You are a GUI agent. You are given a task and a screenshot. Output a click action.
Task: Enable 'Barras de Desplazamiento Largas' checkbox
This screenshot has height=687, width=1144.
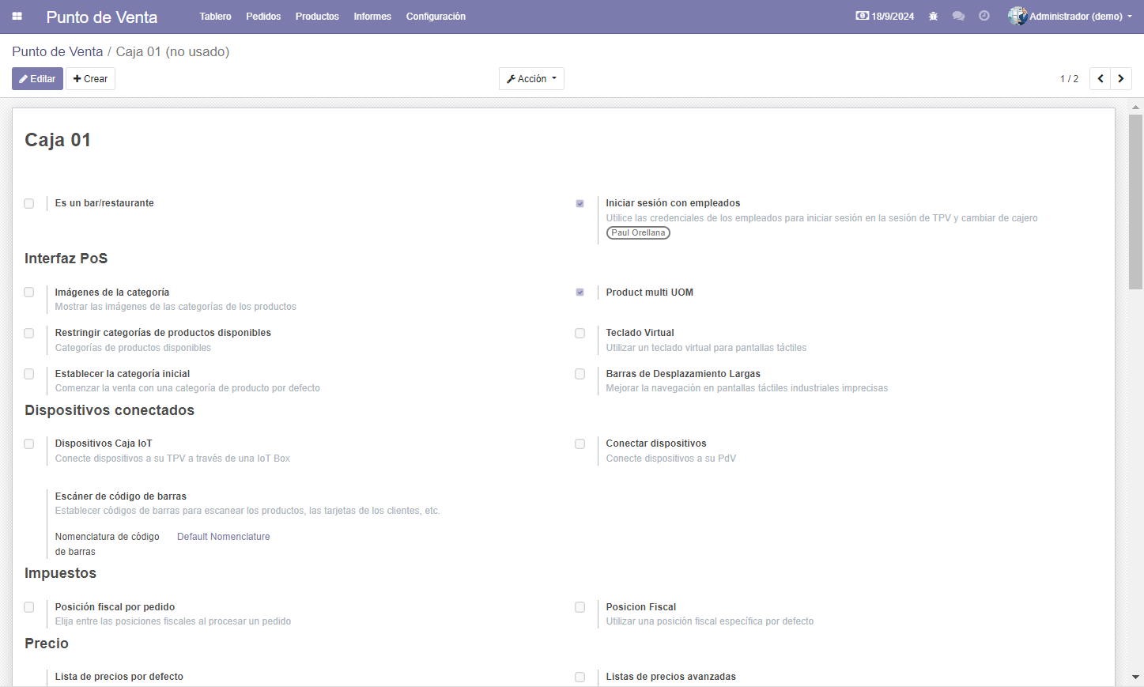pyautogui.click(x=580, y=374)
